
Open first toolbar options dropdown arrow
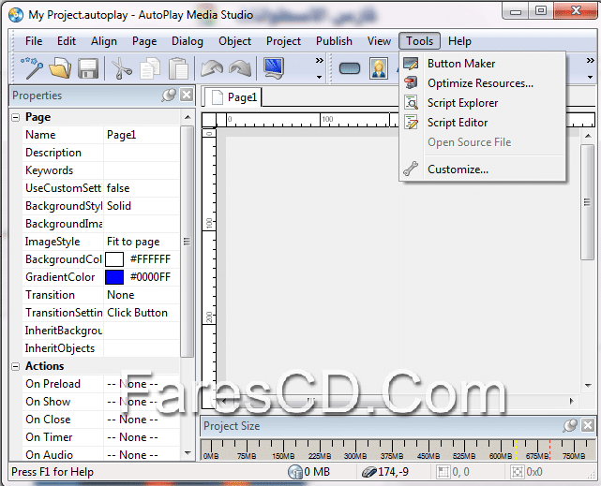[320, 78]
